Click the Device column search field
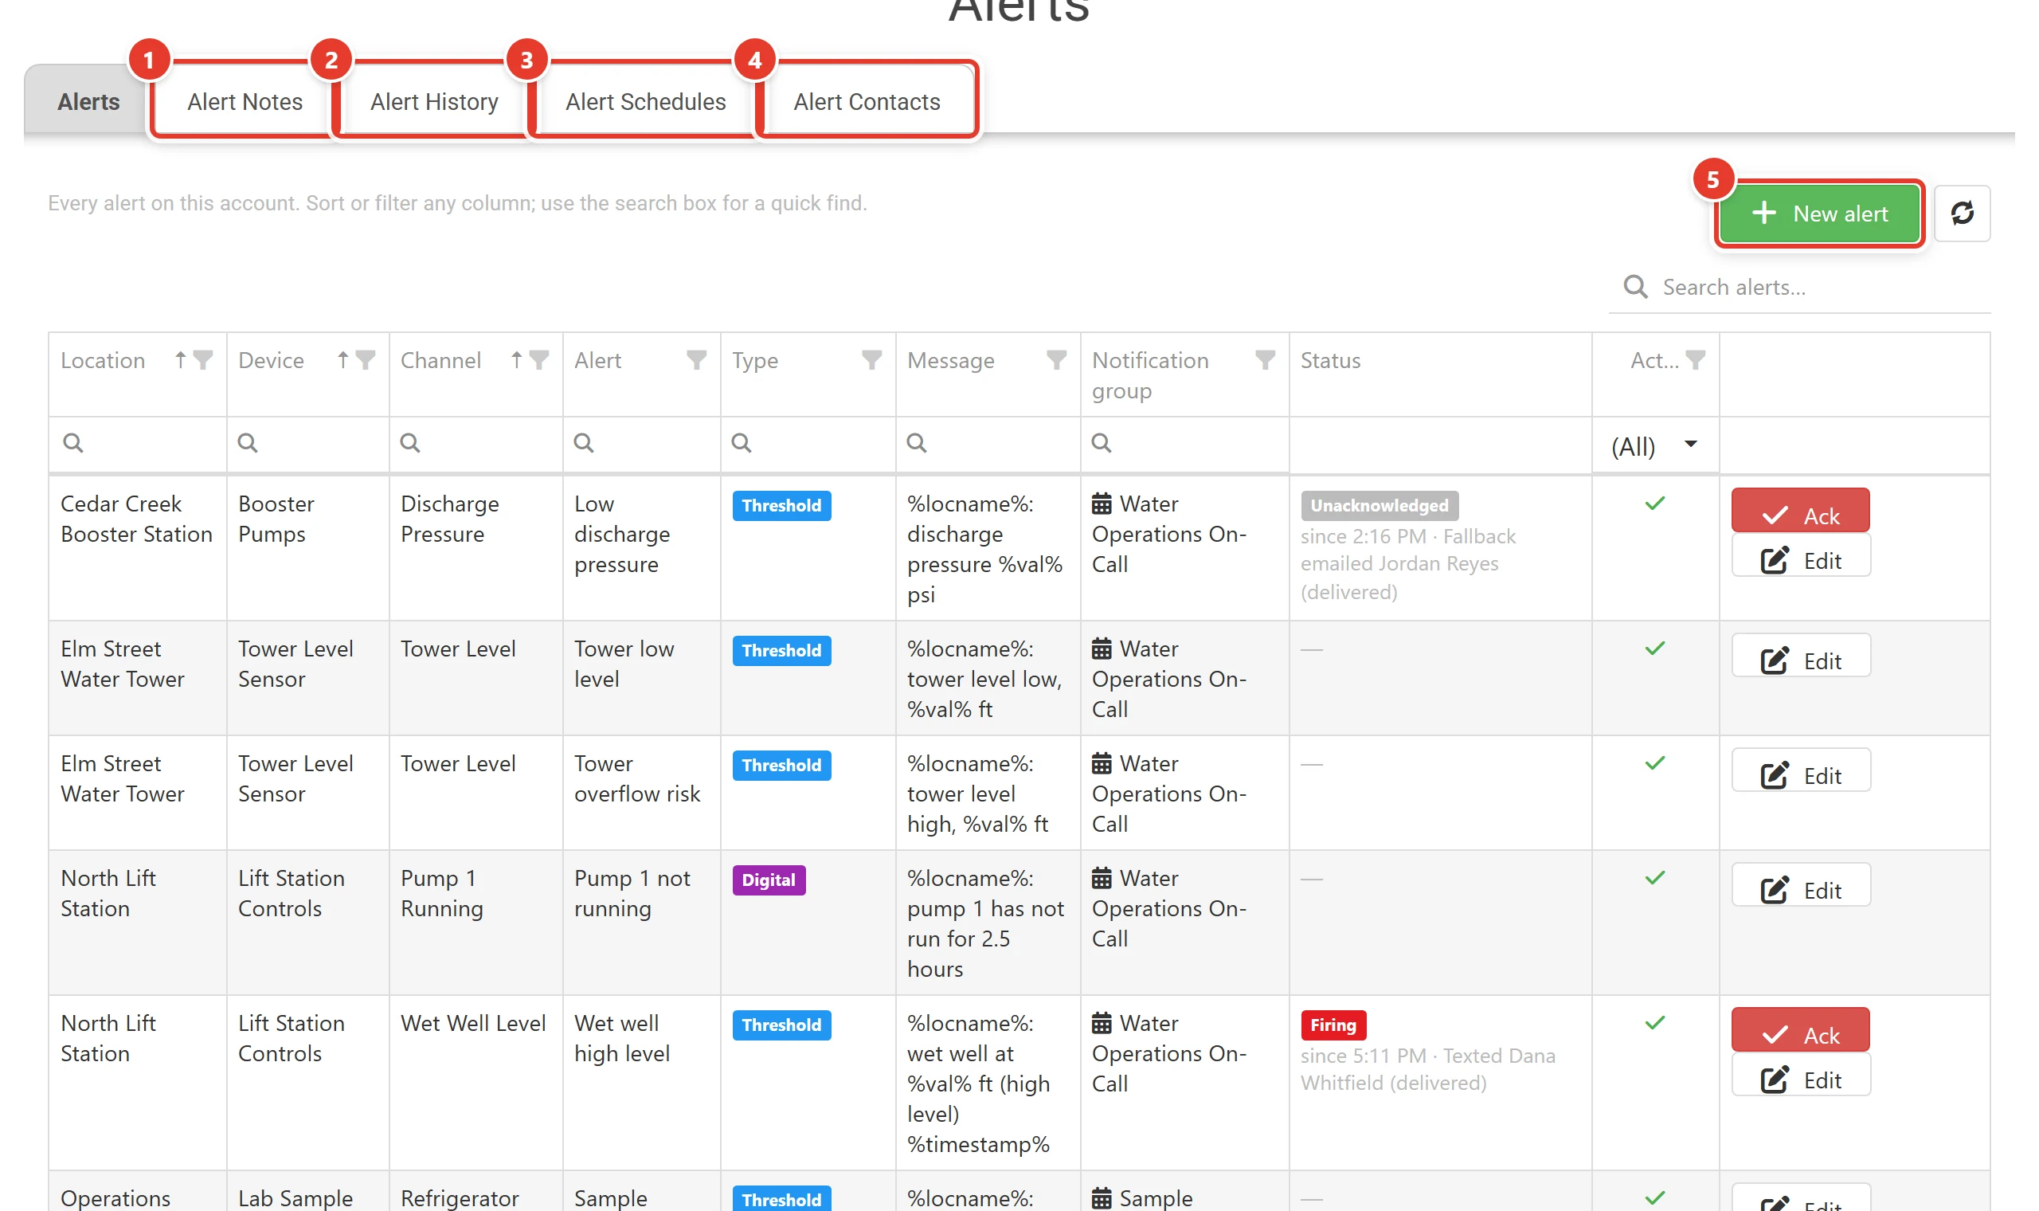Viewport: 2039px width, 1211px height. 307,445
